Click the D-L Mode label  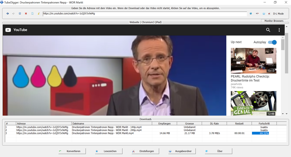(278, 14)
